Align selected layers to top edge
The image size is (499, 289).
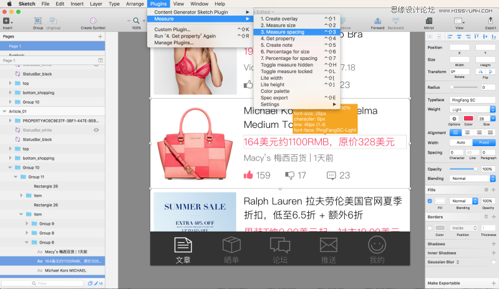coord(477,37)
